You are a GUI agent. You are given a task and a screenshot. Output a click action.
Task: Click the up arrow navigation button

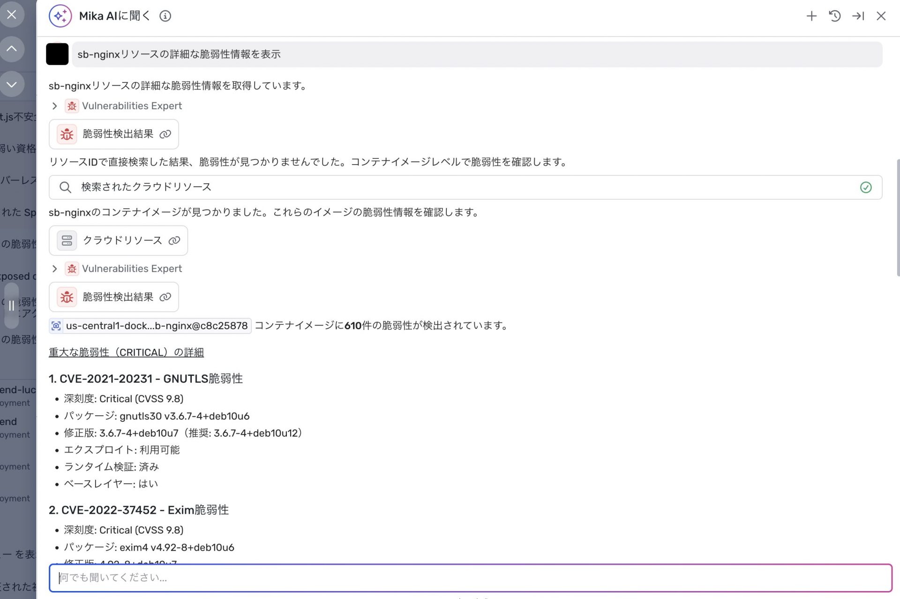[12, 49]
